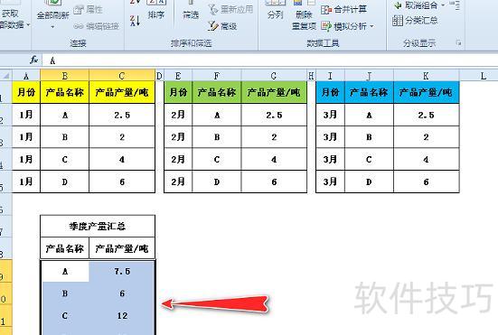Image resolution: width=498 pixels, height=335 pixels.
Task: Select value 2 in 3月 table
Action: (x=427, y=136)
